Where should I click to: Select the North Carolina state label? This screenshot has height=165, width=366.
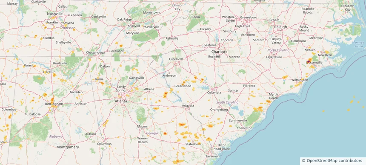click(278, 50)
